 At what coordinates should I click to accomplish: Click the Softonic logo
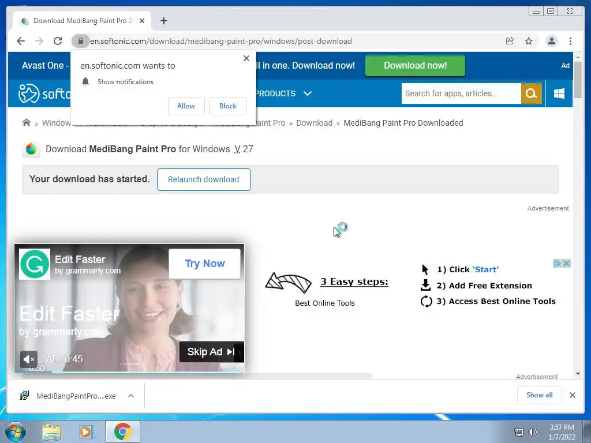(x=44, y=93)
